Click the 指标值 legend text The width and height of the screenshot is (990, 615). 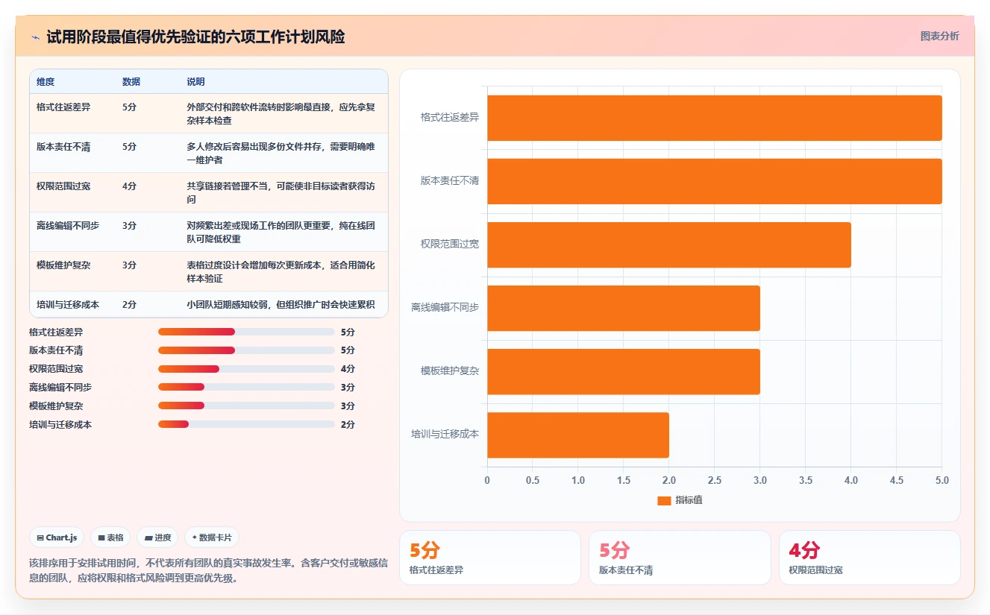point(689,500)
